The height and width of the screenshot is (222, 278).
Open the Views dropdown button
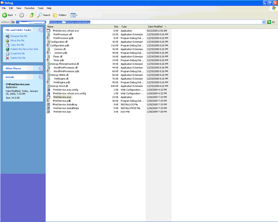(x=74, y=15)
